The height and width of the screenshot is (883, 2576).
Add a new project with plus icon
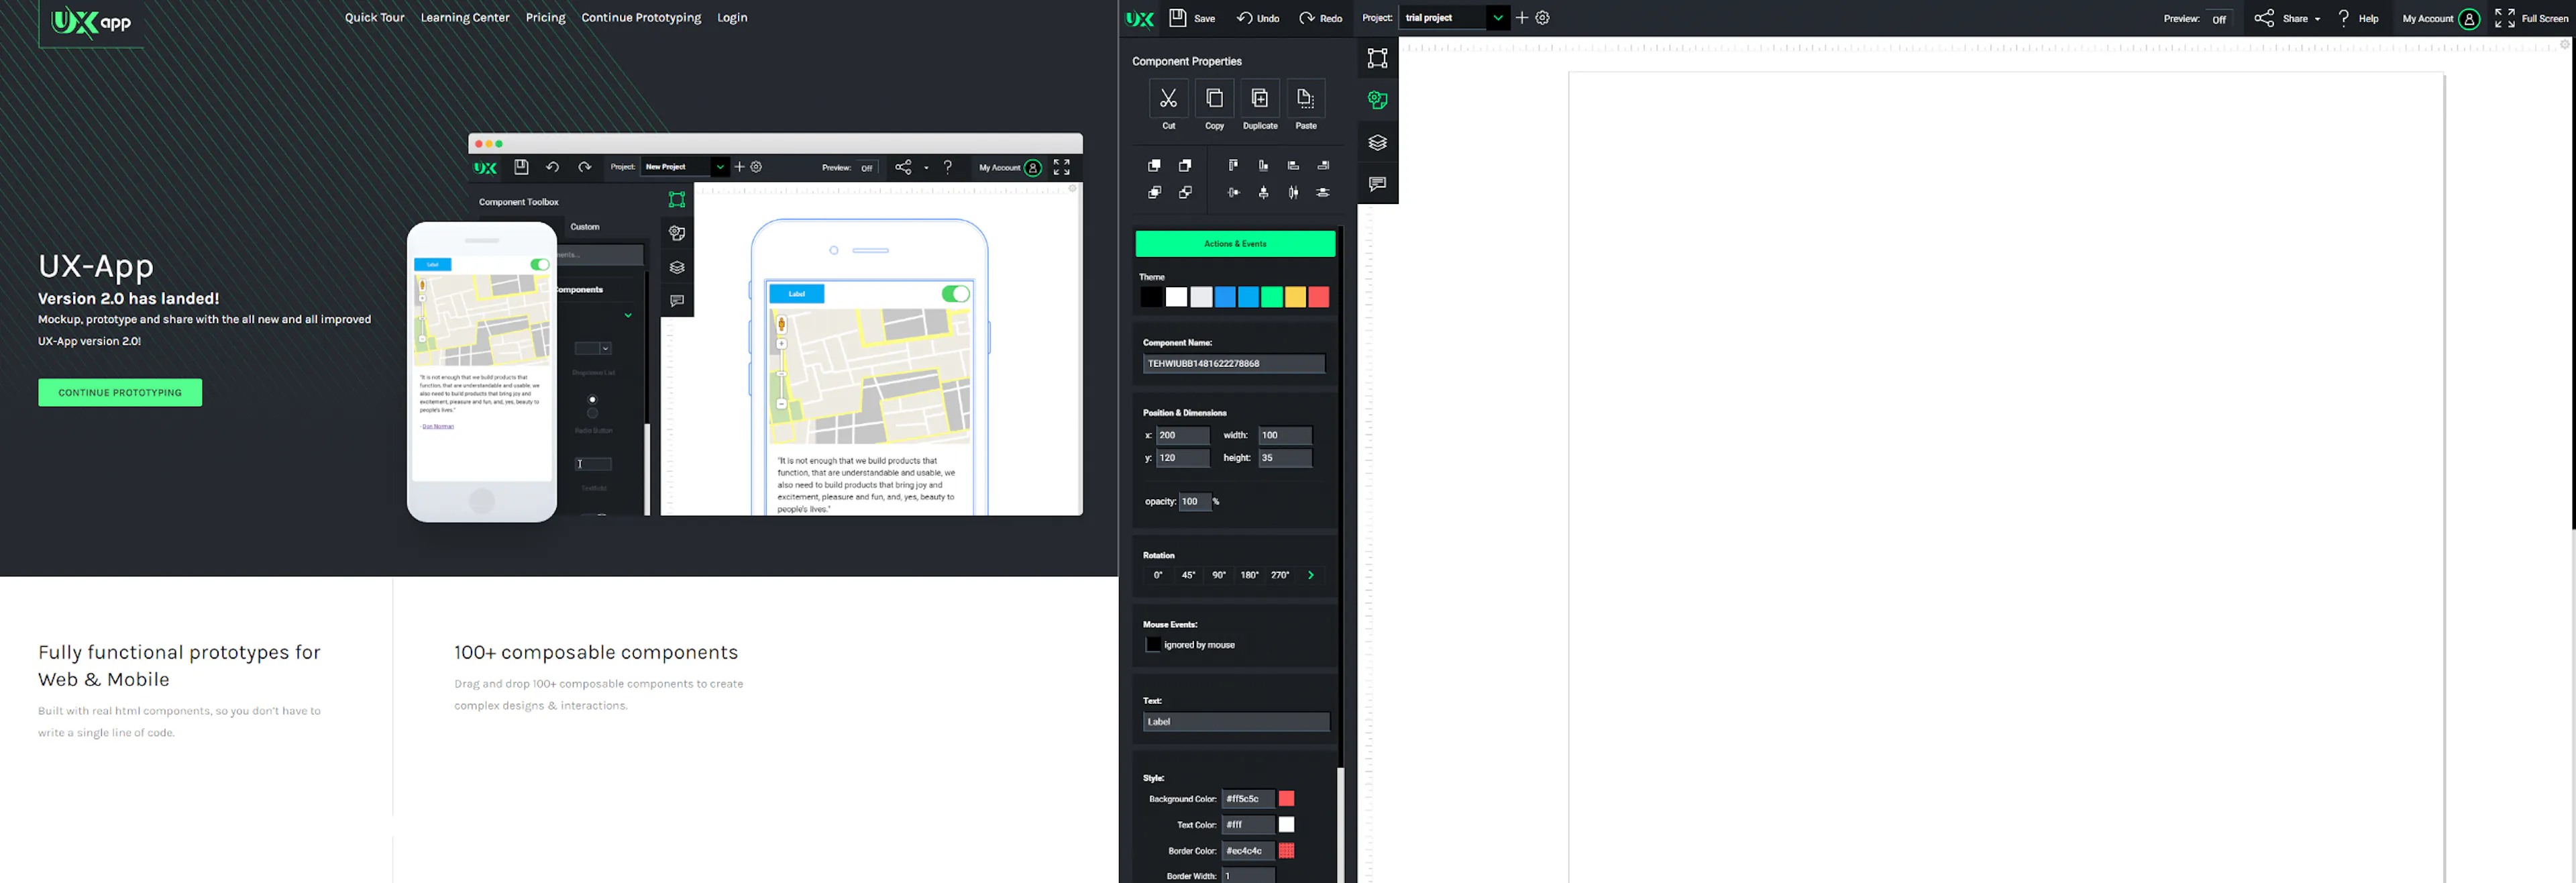(1521, 18)
